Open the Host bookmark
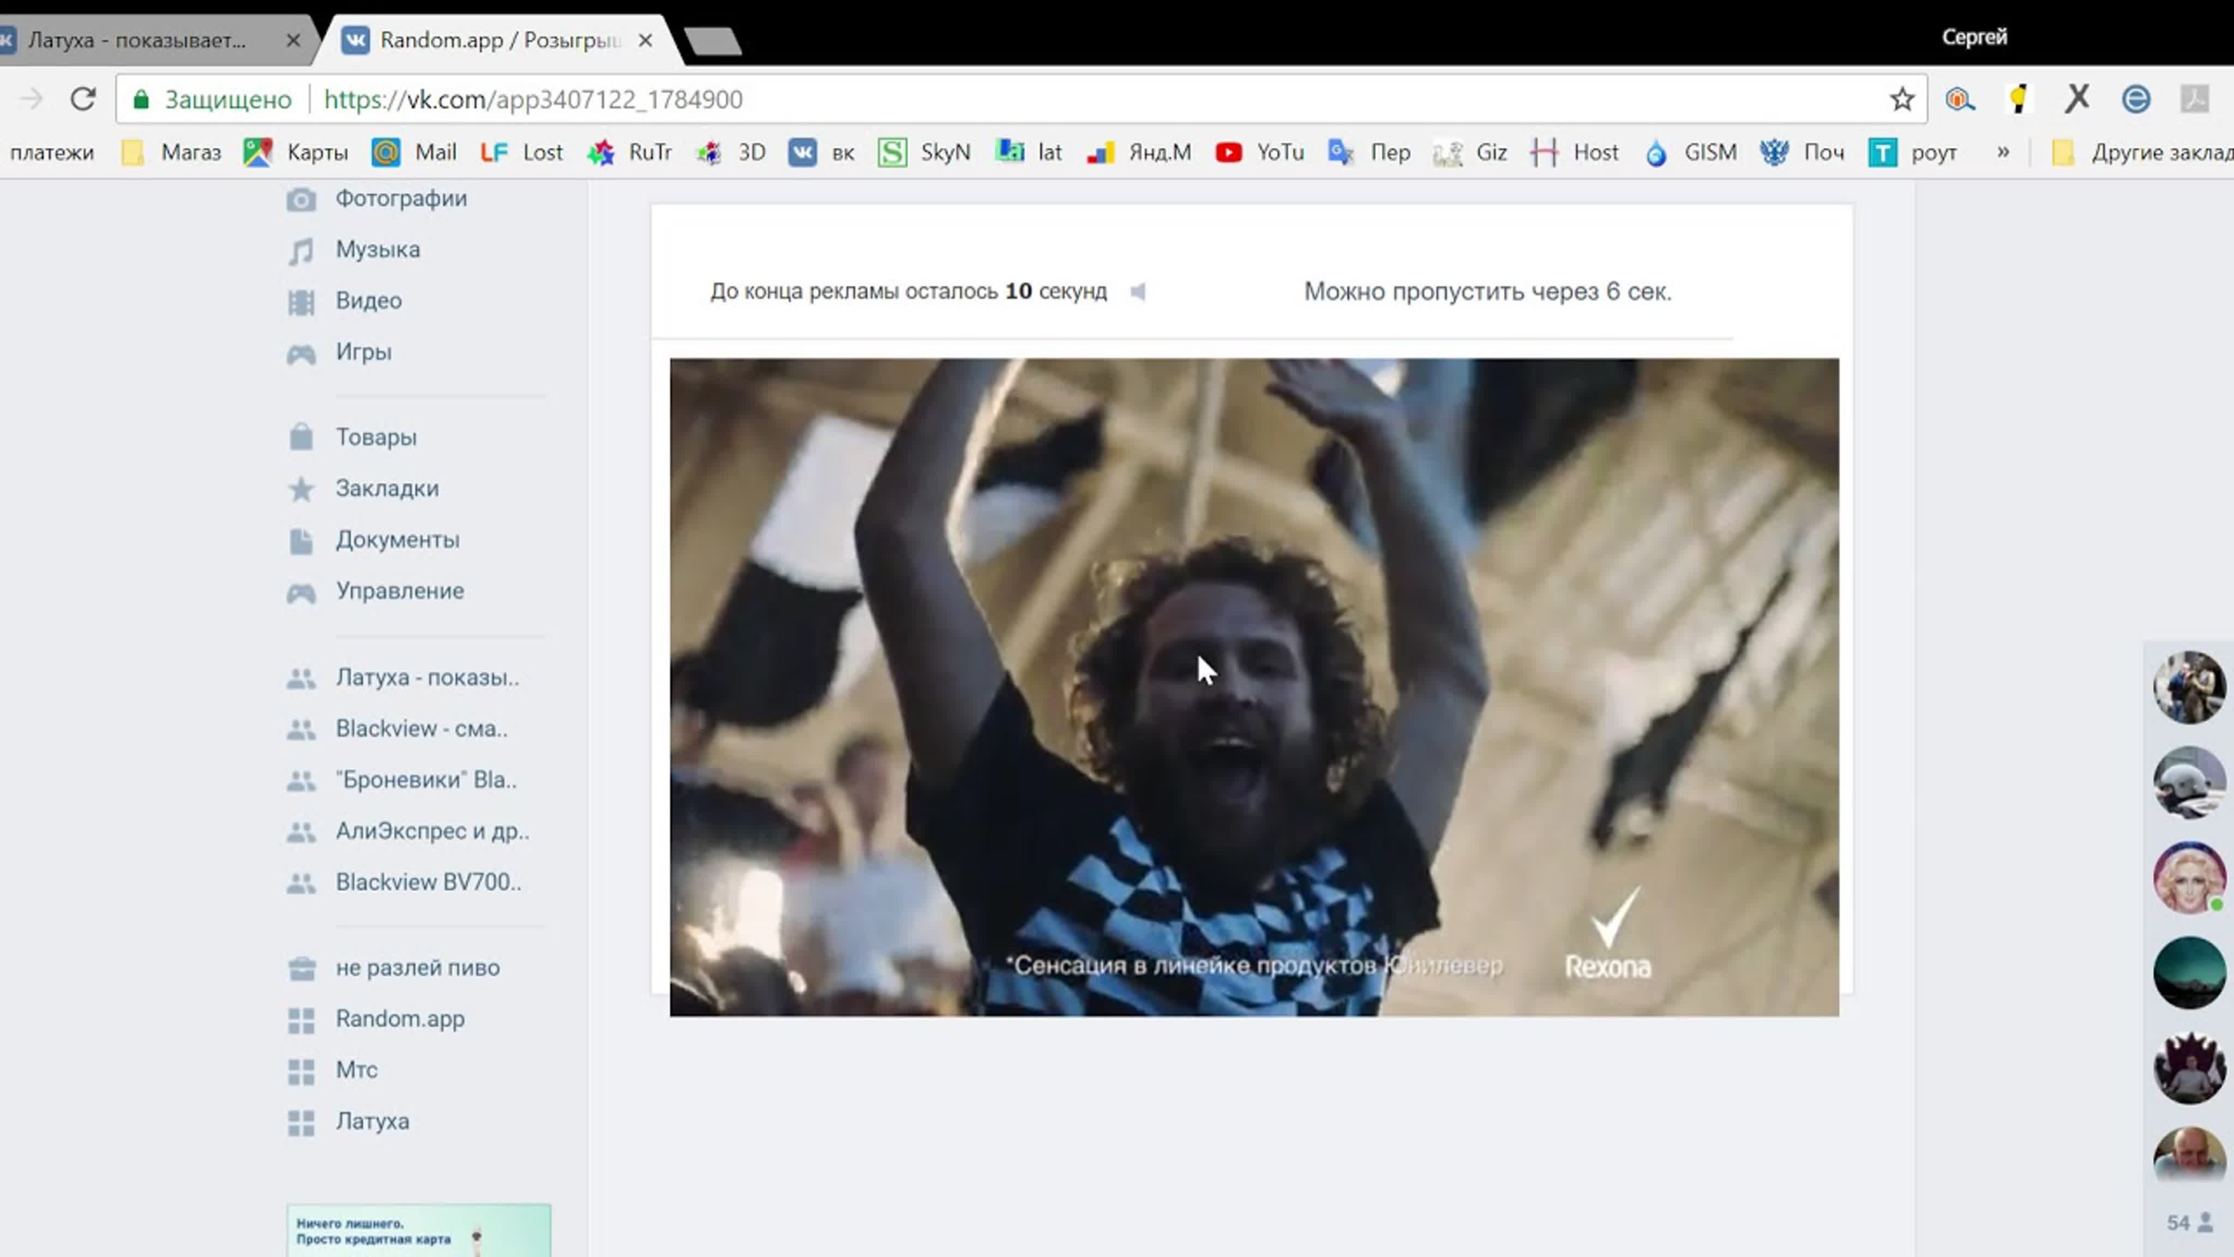 click(x=1575, y=153)
